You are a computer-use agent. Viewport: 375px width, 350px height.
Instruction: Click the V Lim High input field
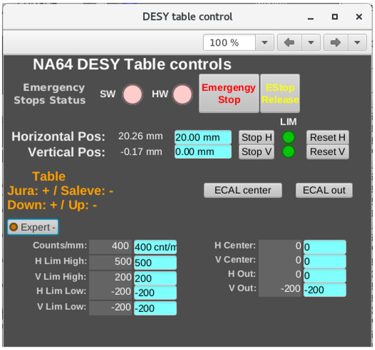click(x=155, y=278)
